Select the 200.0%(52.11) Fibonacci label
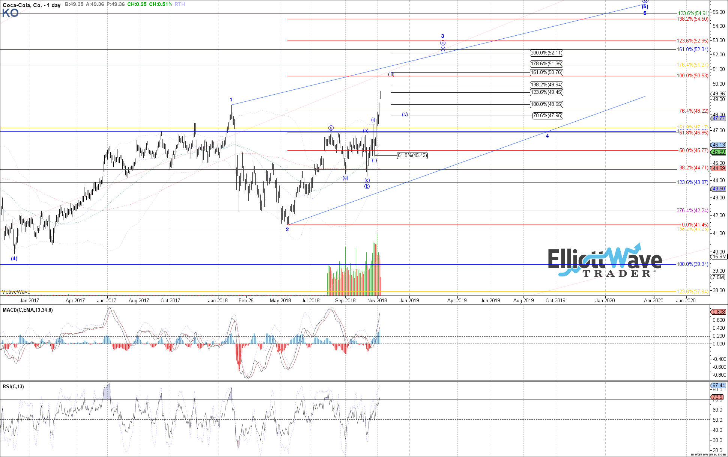728x457 pixels. [546, 53]
